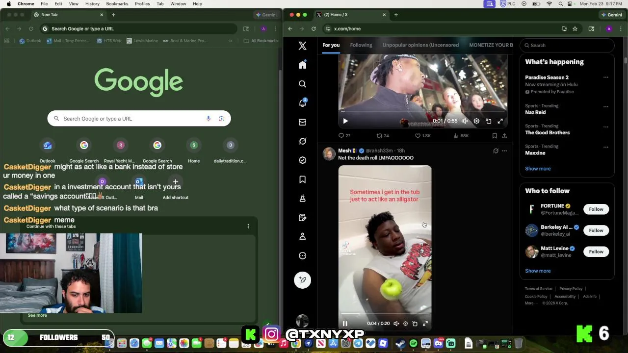
Task: Repost the post with 24 reposts
Action: 382,136
